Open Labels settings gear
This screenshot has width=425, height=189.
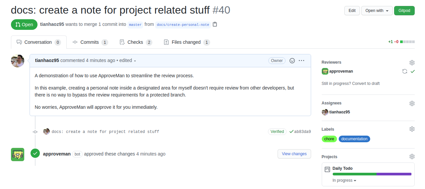coord(412,129)
